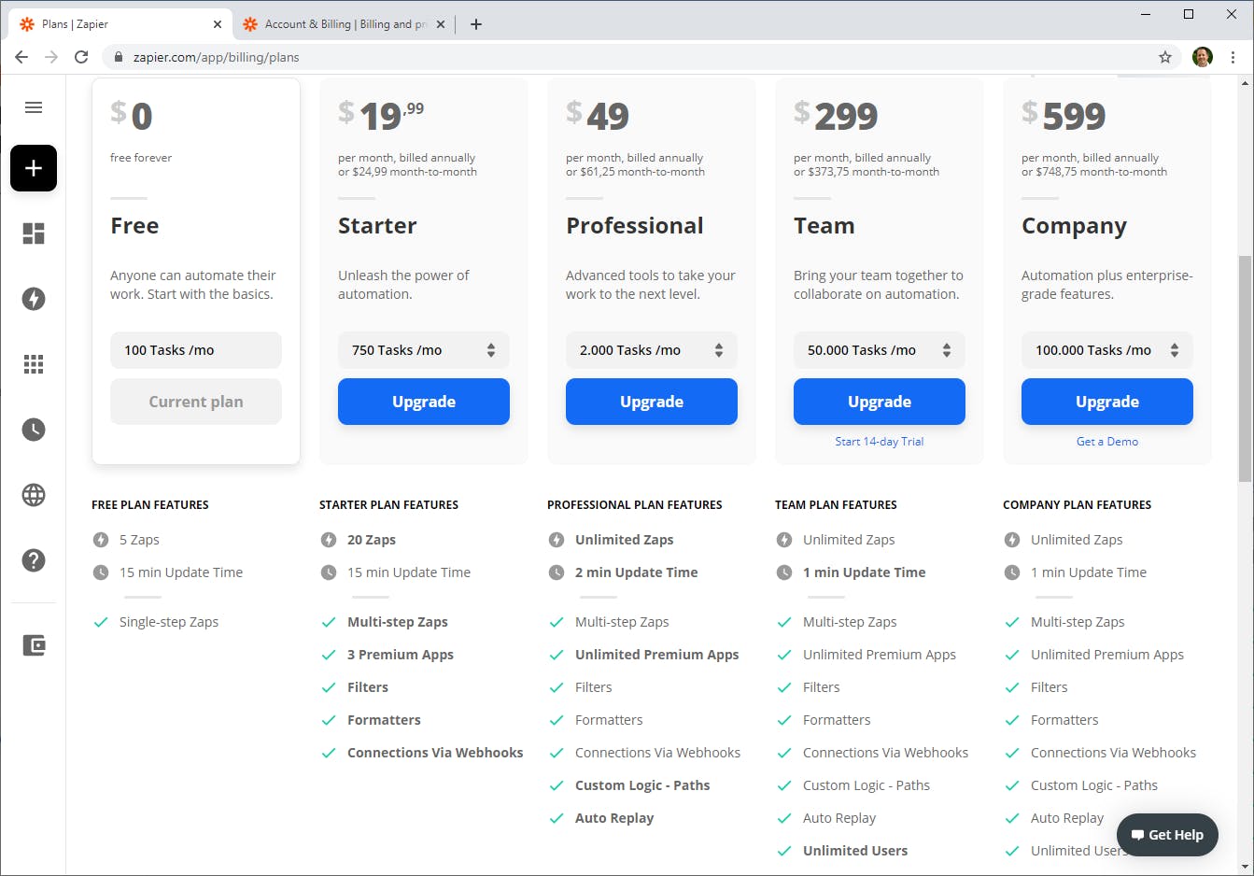Image resolution: width=1254 pixels, height=876 pixels.
Task: Click the globe Explore icon in sidebar
Action: [34, 495]
